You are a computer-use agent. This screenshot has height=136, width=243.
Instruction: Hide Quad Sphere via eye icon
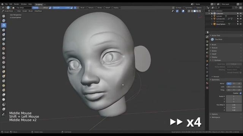point(241,24)
